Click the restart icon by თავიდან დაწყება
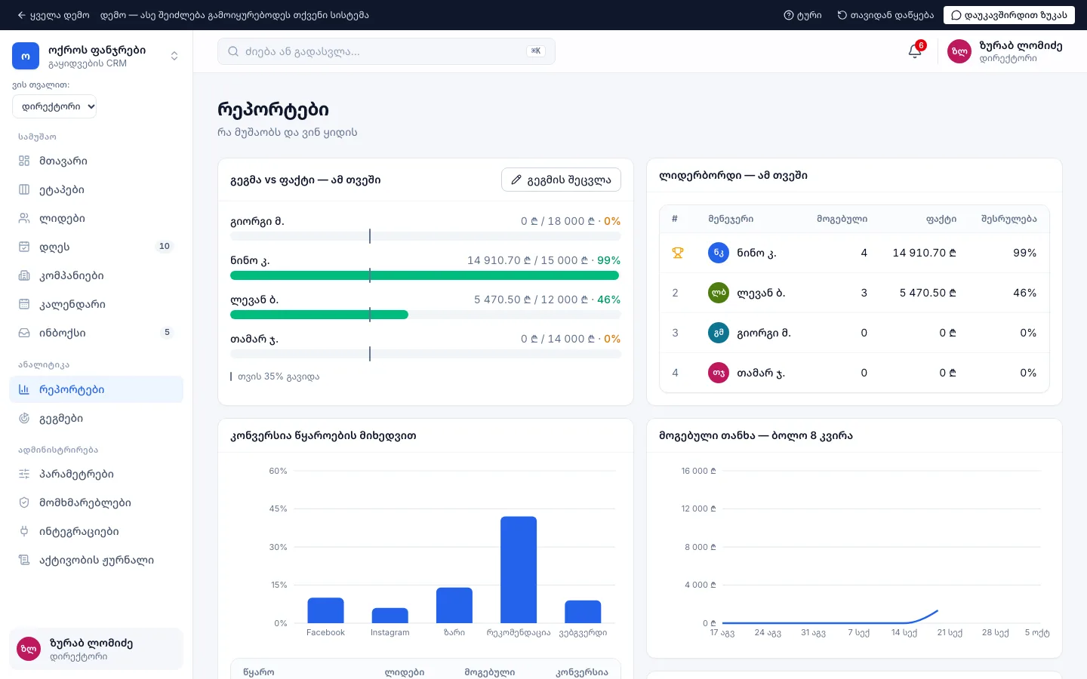This screenshot has height=679, width=1087. point(842,15)
